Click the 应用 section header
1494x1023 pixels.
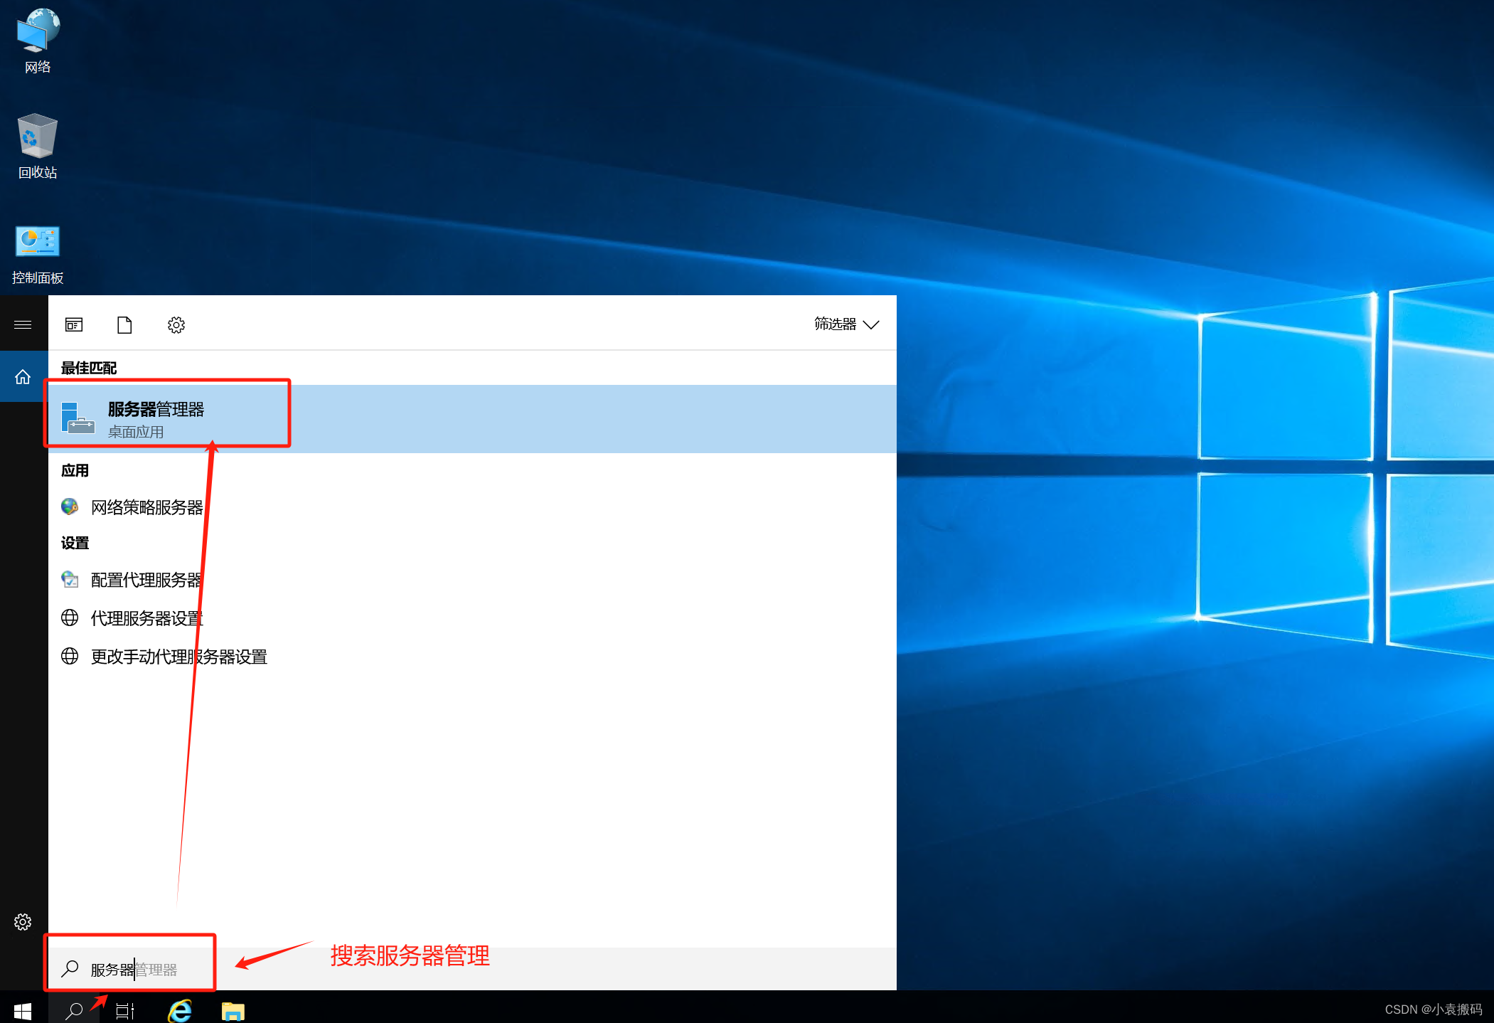pos(75,470)
